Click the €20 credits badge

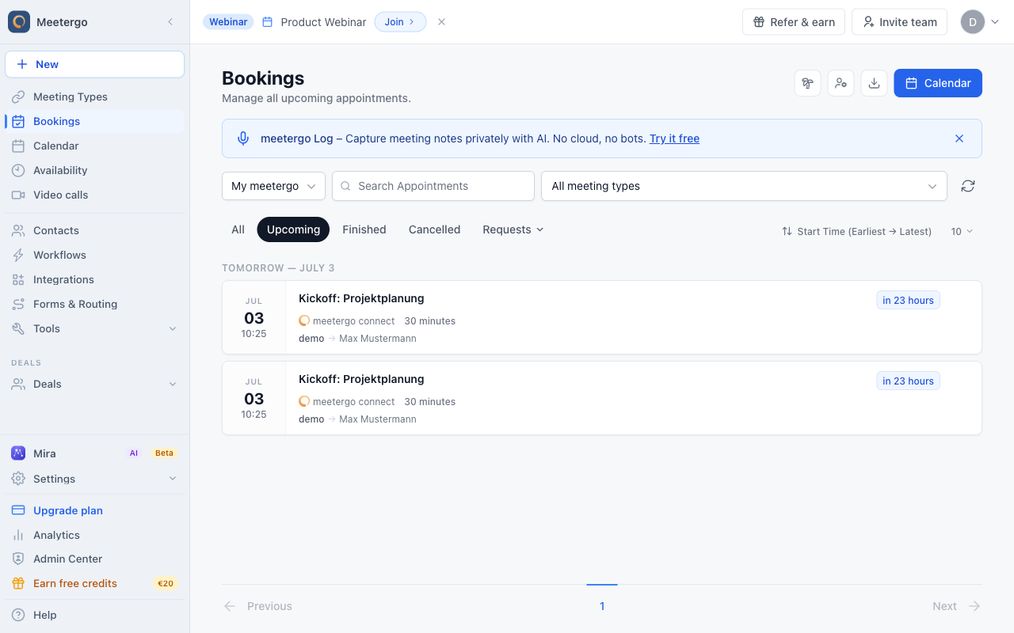pyautogui.click(x=166, y=583)
